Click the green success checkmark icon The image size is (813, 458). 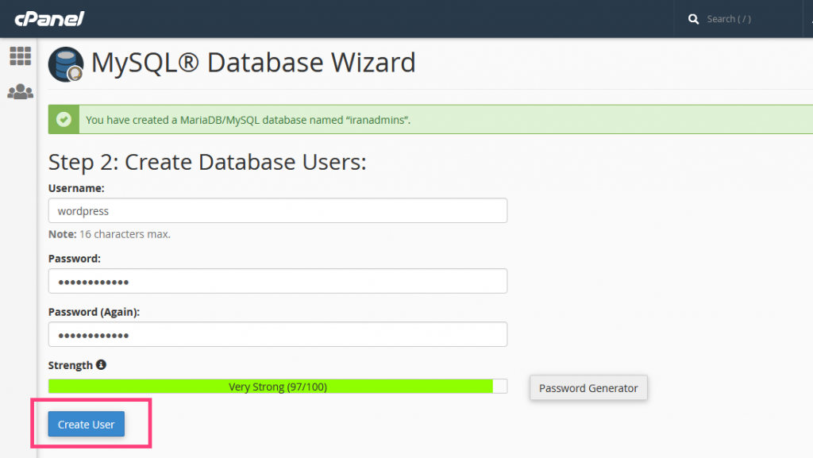point(64,120)
